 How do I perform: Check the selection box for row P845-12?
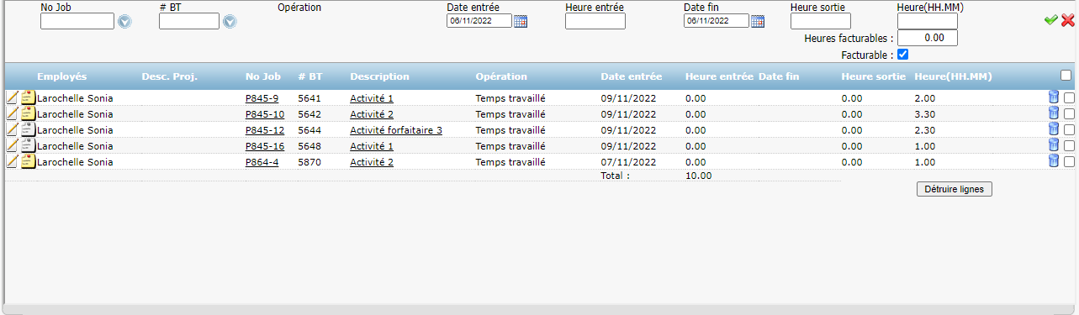[1069, 130]
